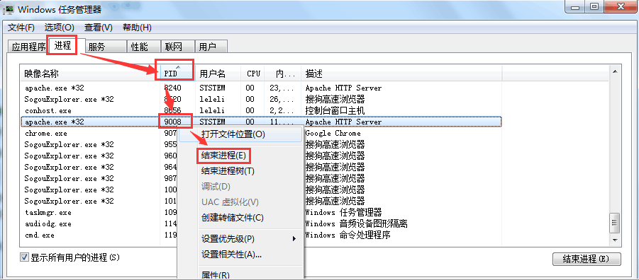
Task: Click the 控制台窗口主机 description cell
Action: click(x=335, y=110)
